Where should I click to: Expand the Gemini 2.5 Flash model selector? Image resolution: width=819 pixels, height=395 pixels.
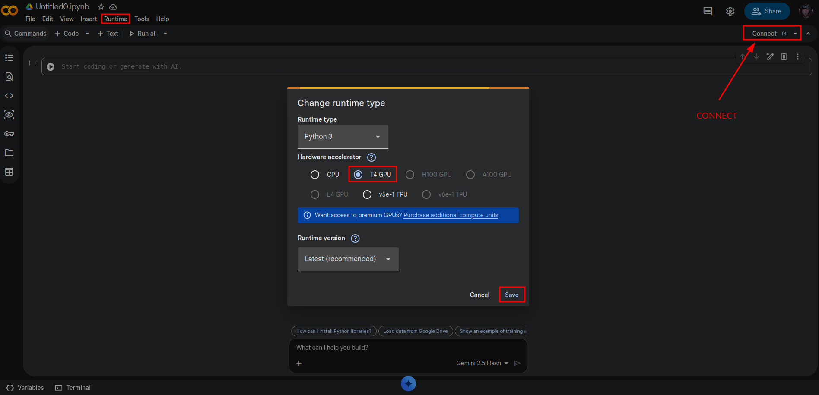pyautogui.click(x=482, y=363)
